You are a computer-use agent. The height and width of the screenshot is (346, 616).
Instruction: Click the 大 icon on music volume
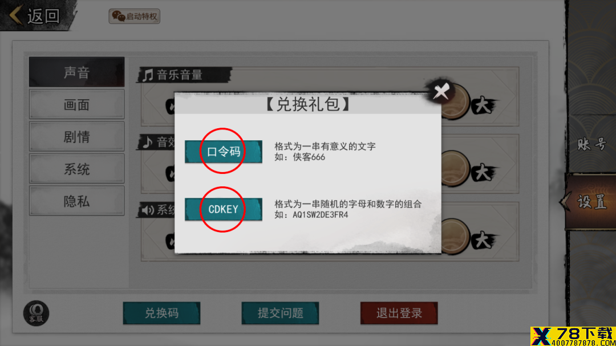[x=484, y=105]
